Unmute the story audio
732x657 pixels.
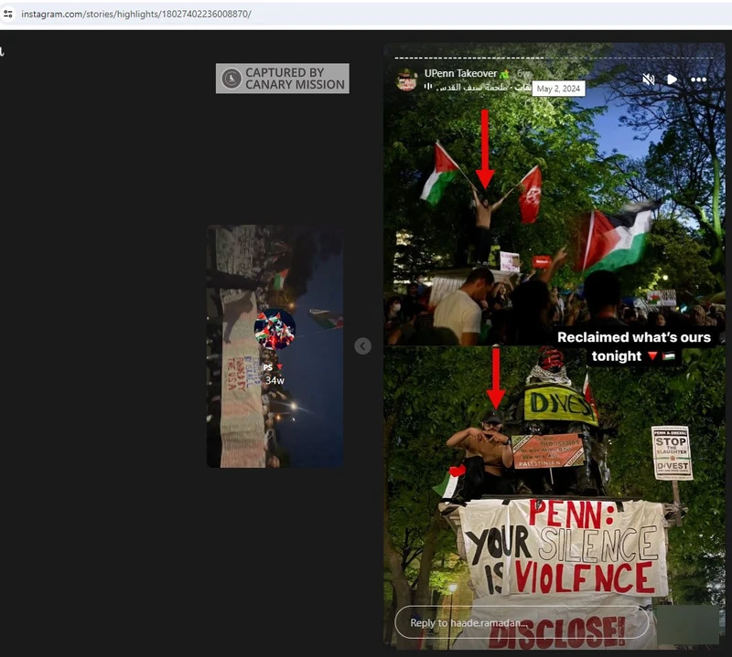click(648, 79)
